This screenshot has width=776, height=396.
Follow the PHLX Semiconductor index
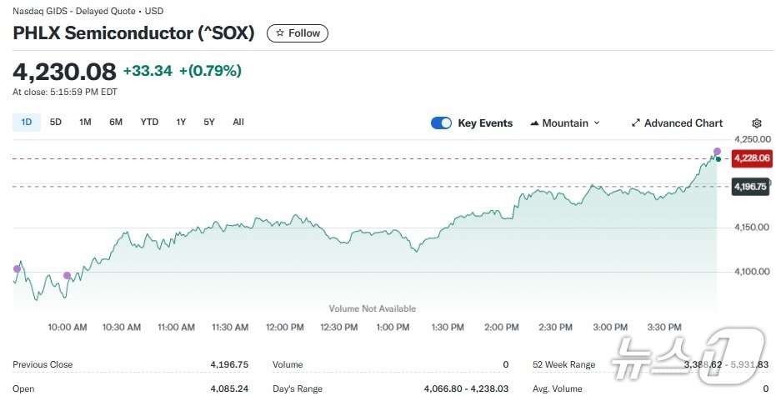tap(298, 33)
